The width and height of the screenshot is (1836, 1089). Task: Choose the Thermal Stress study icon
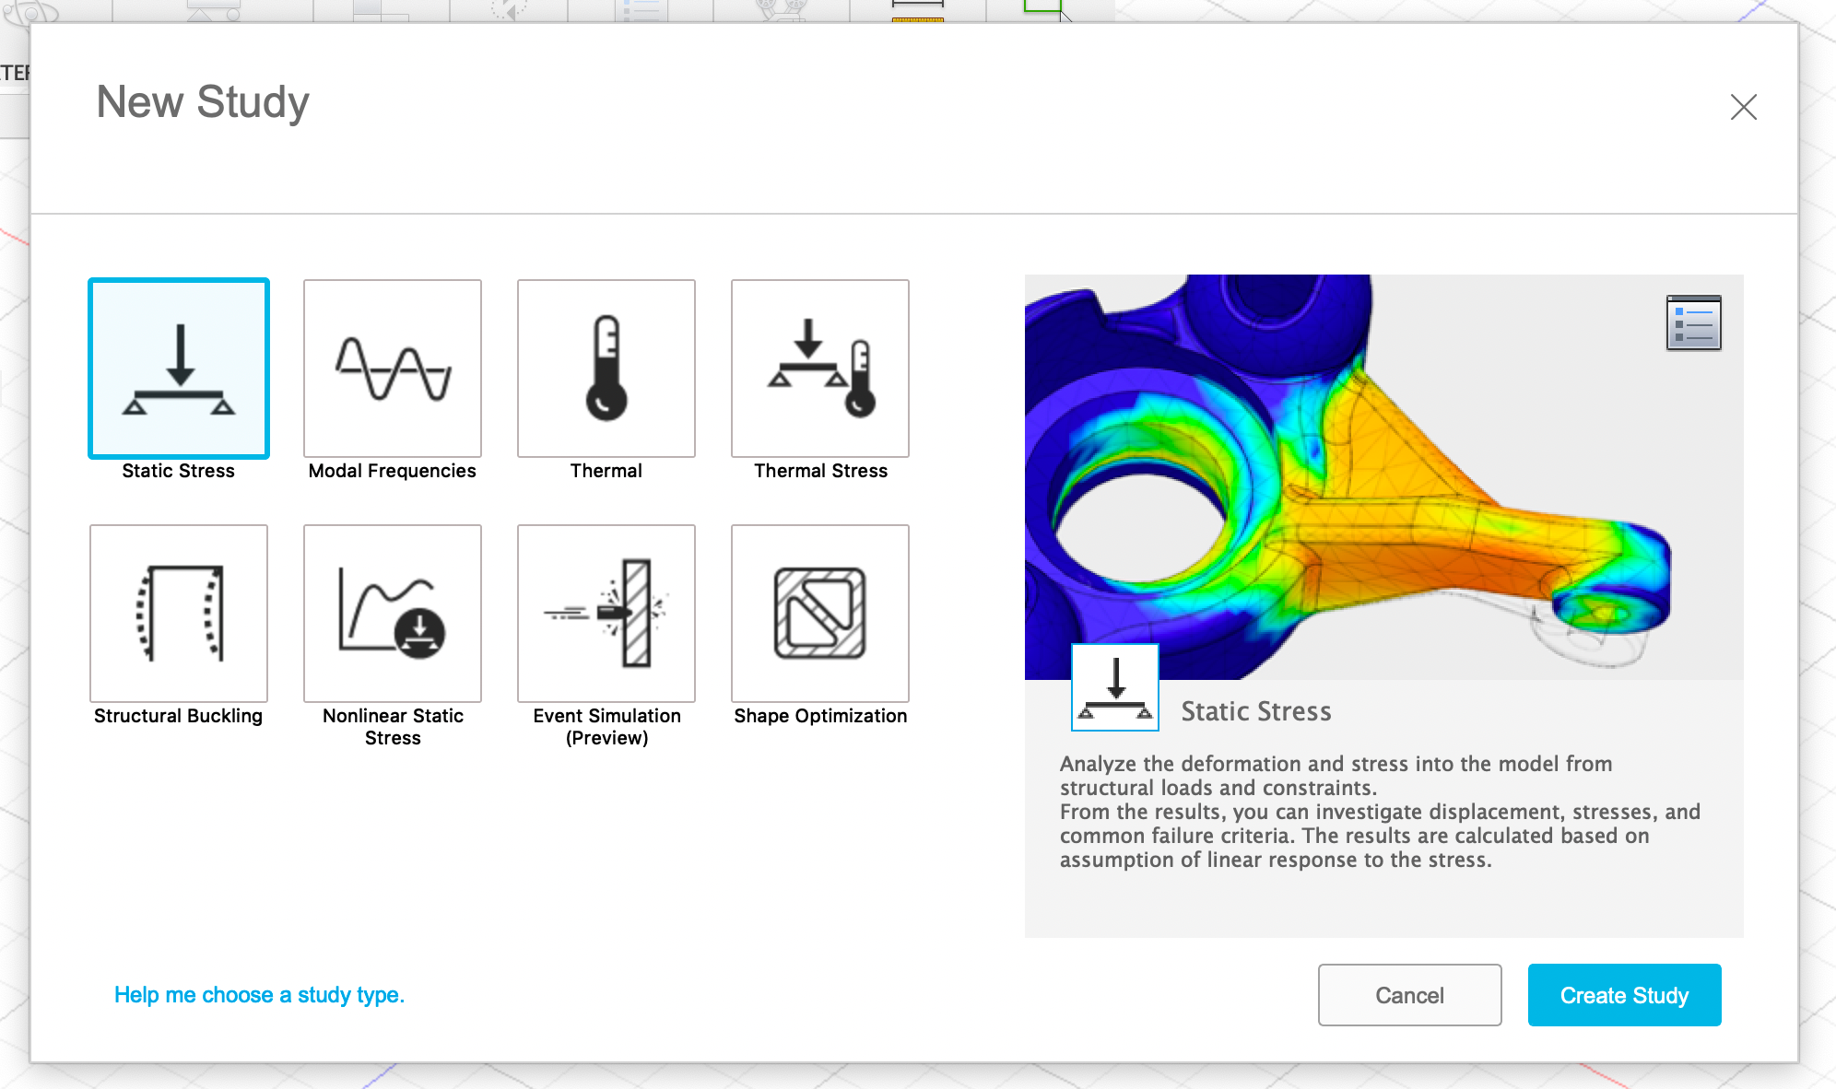pos(819,369)
